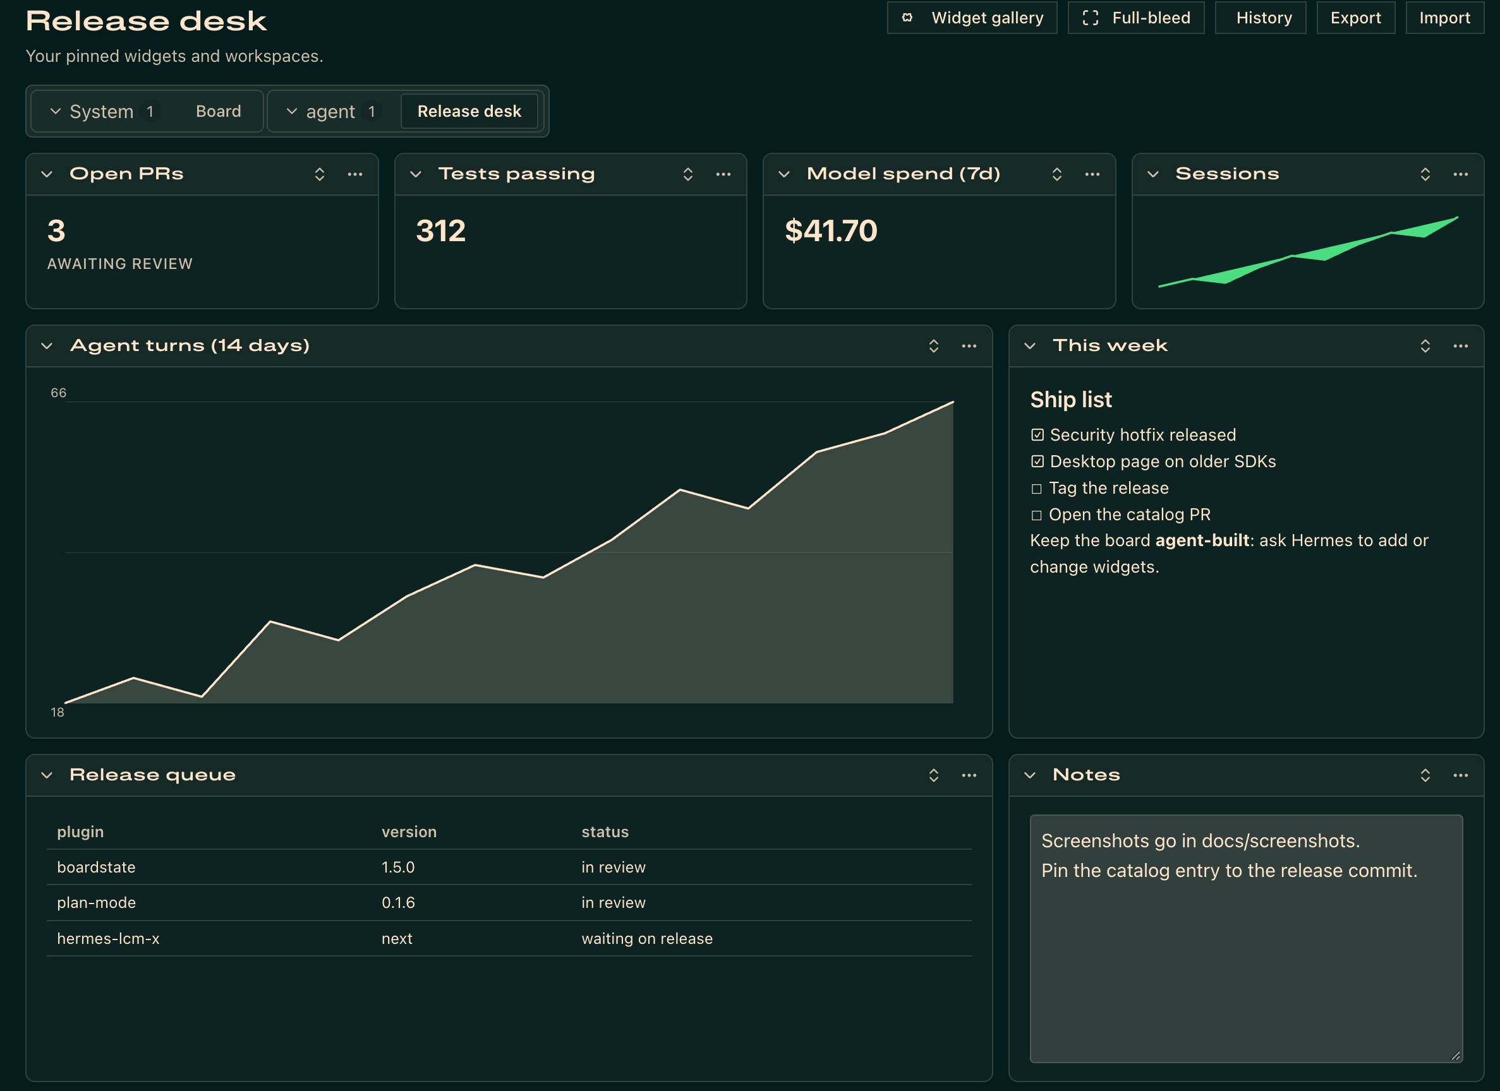This screenshot has height=1091, width=1500.
Task: Click the Release queue up-down arrows icon
Action: (x=934, y=776)
